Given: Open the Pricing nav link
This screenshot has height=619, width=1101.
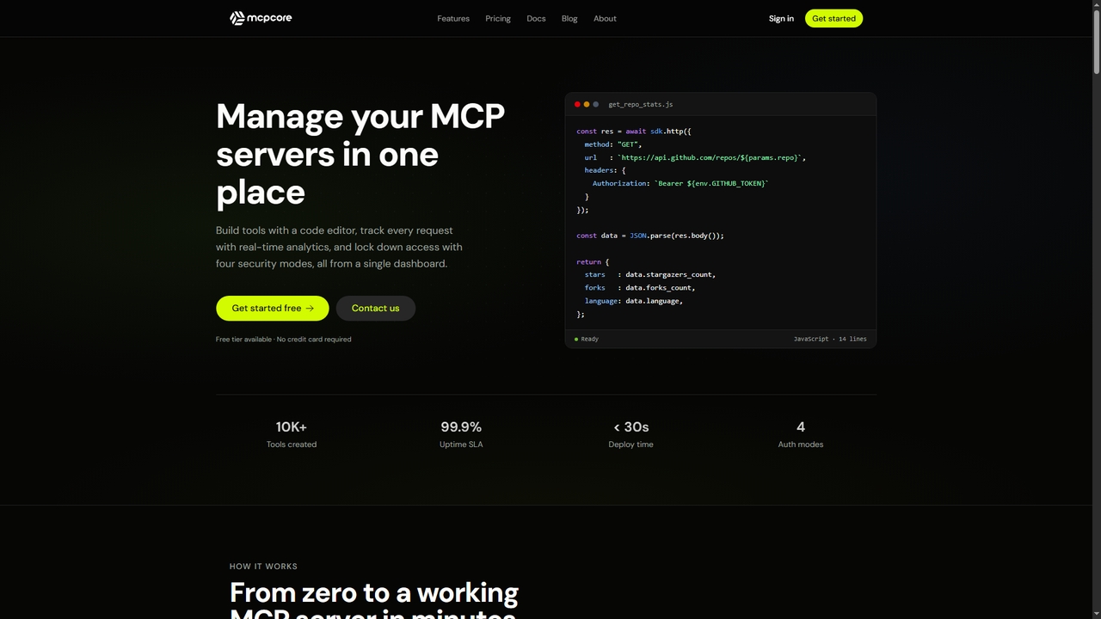Looking at the screenshot, I should 498,18.
